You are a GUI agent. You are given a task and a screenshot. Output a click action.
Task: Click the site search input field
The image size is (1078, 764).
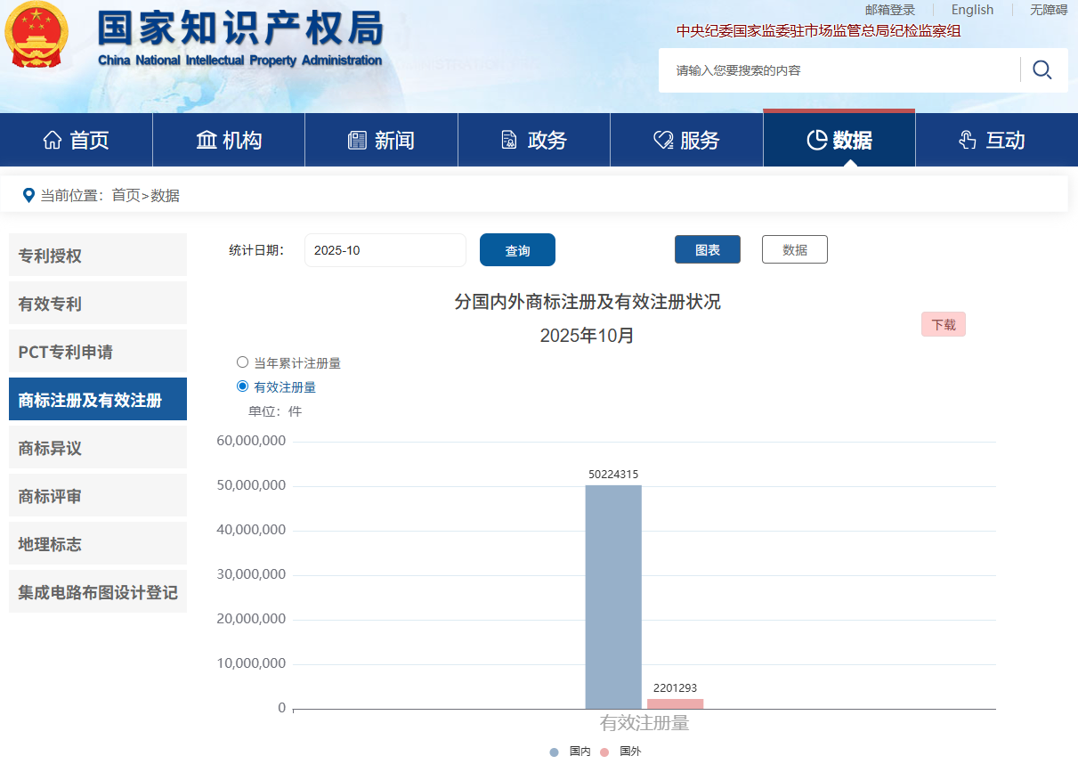pyautogui.click(x=837, y=70)
